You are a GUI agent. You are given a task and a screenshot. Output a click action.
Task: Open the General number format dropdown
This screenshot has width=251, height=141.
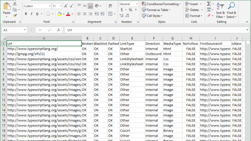click(137, 4)
